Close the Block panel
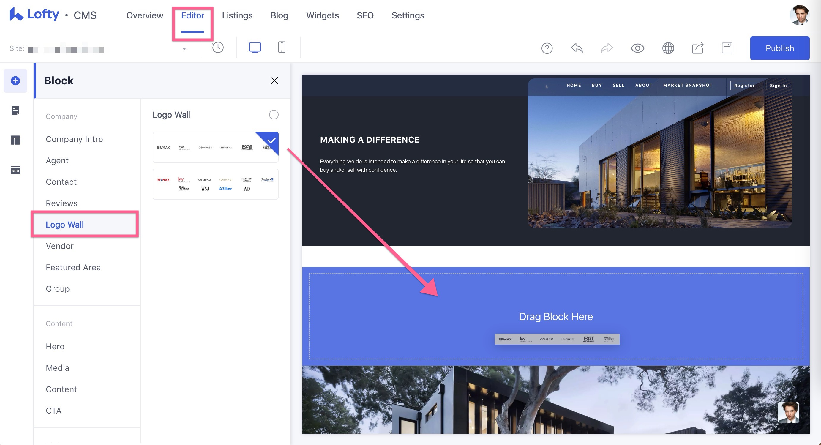This screenshot has height=445, width=821. [274, 81]
